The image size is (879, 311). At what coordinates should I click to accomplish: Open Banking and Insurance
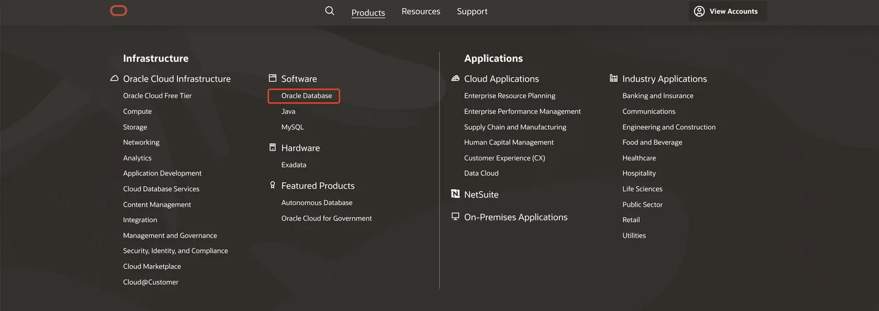pyautogui.click(x=658, y=96)
